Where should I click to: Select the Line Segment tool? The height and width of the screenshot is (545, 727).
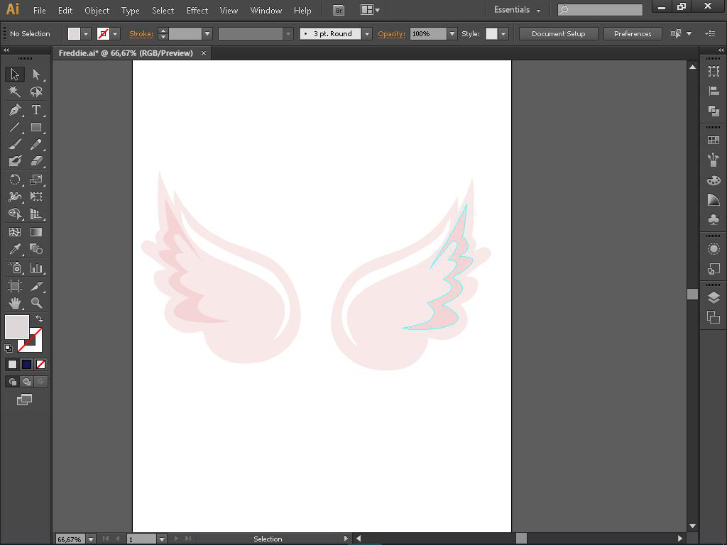pyautogui.click(x=15, y=127)
